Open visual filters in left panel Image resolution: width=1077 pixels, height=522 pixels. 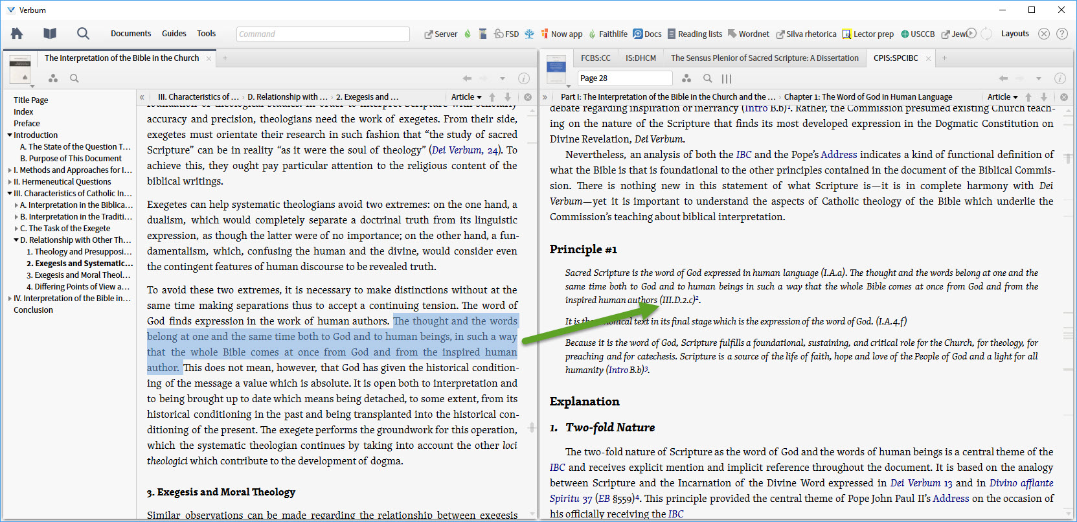pos(53,78)
